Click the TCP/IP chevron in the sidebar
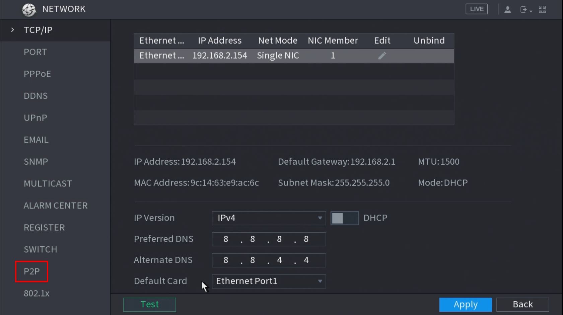This screenshot has width=563, height=315. click(13, 30)
